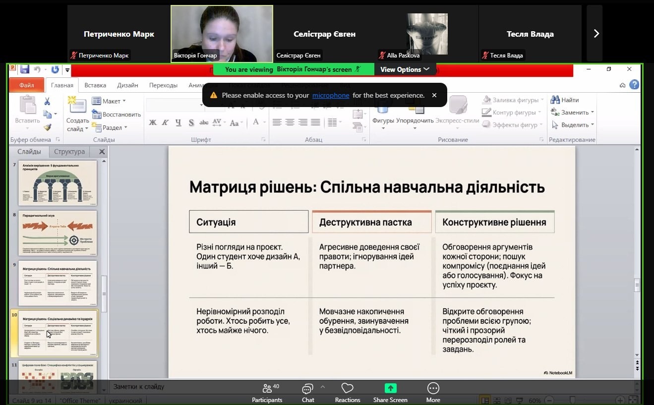Viewport: 654px width, 405px height.
Task: Click the microphone link in notification
Action: click(x=330, y=95)
